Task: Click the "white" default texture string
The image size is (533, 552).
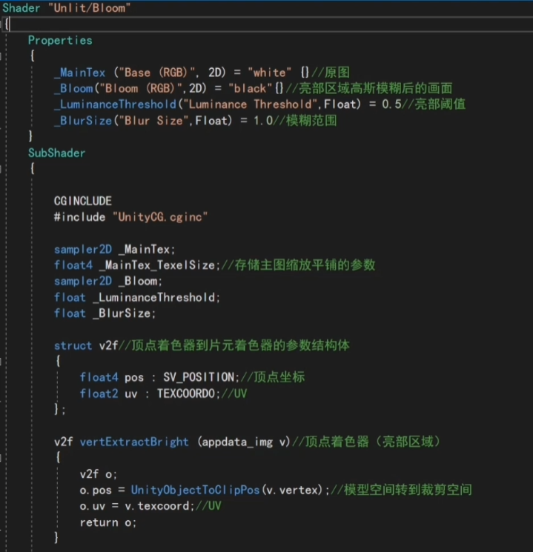Action: pos(270,73)
